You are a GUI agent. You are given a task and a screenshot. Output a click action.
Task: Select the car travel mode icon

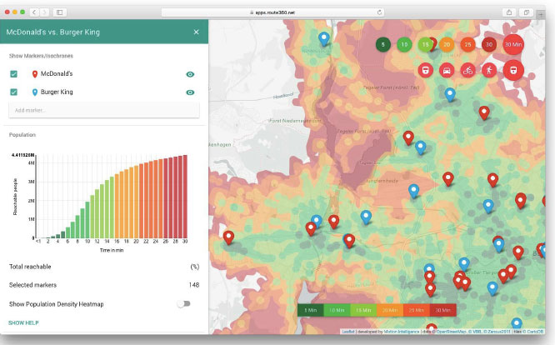tap(447, 70)
